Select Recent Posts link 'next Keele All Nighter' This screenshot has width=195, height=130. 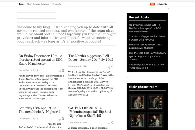tap(145, 46)
